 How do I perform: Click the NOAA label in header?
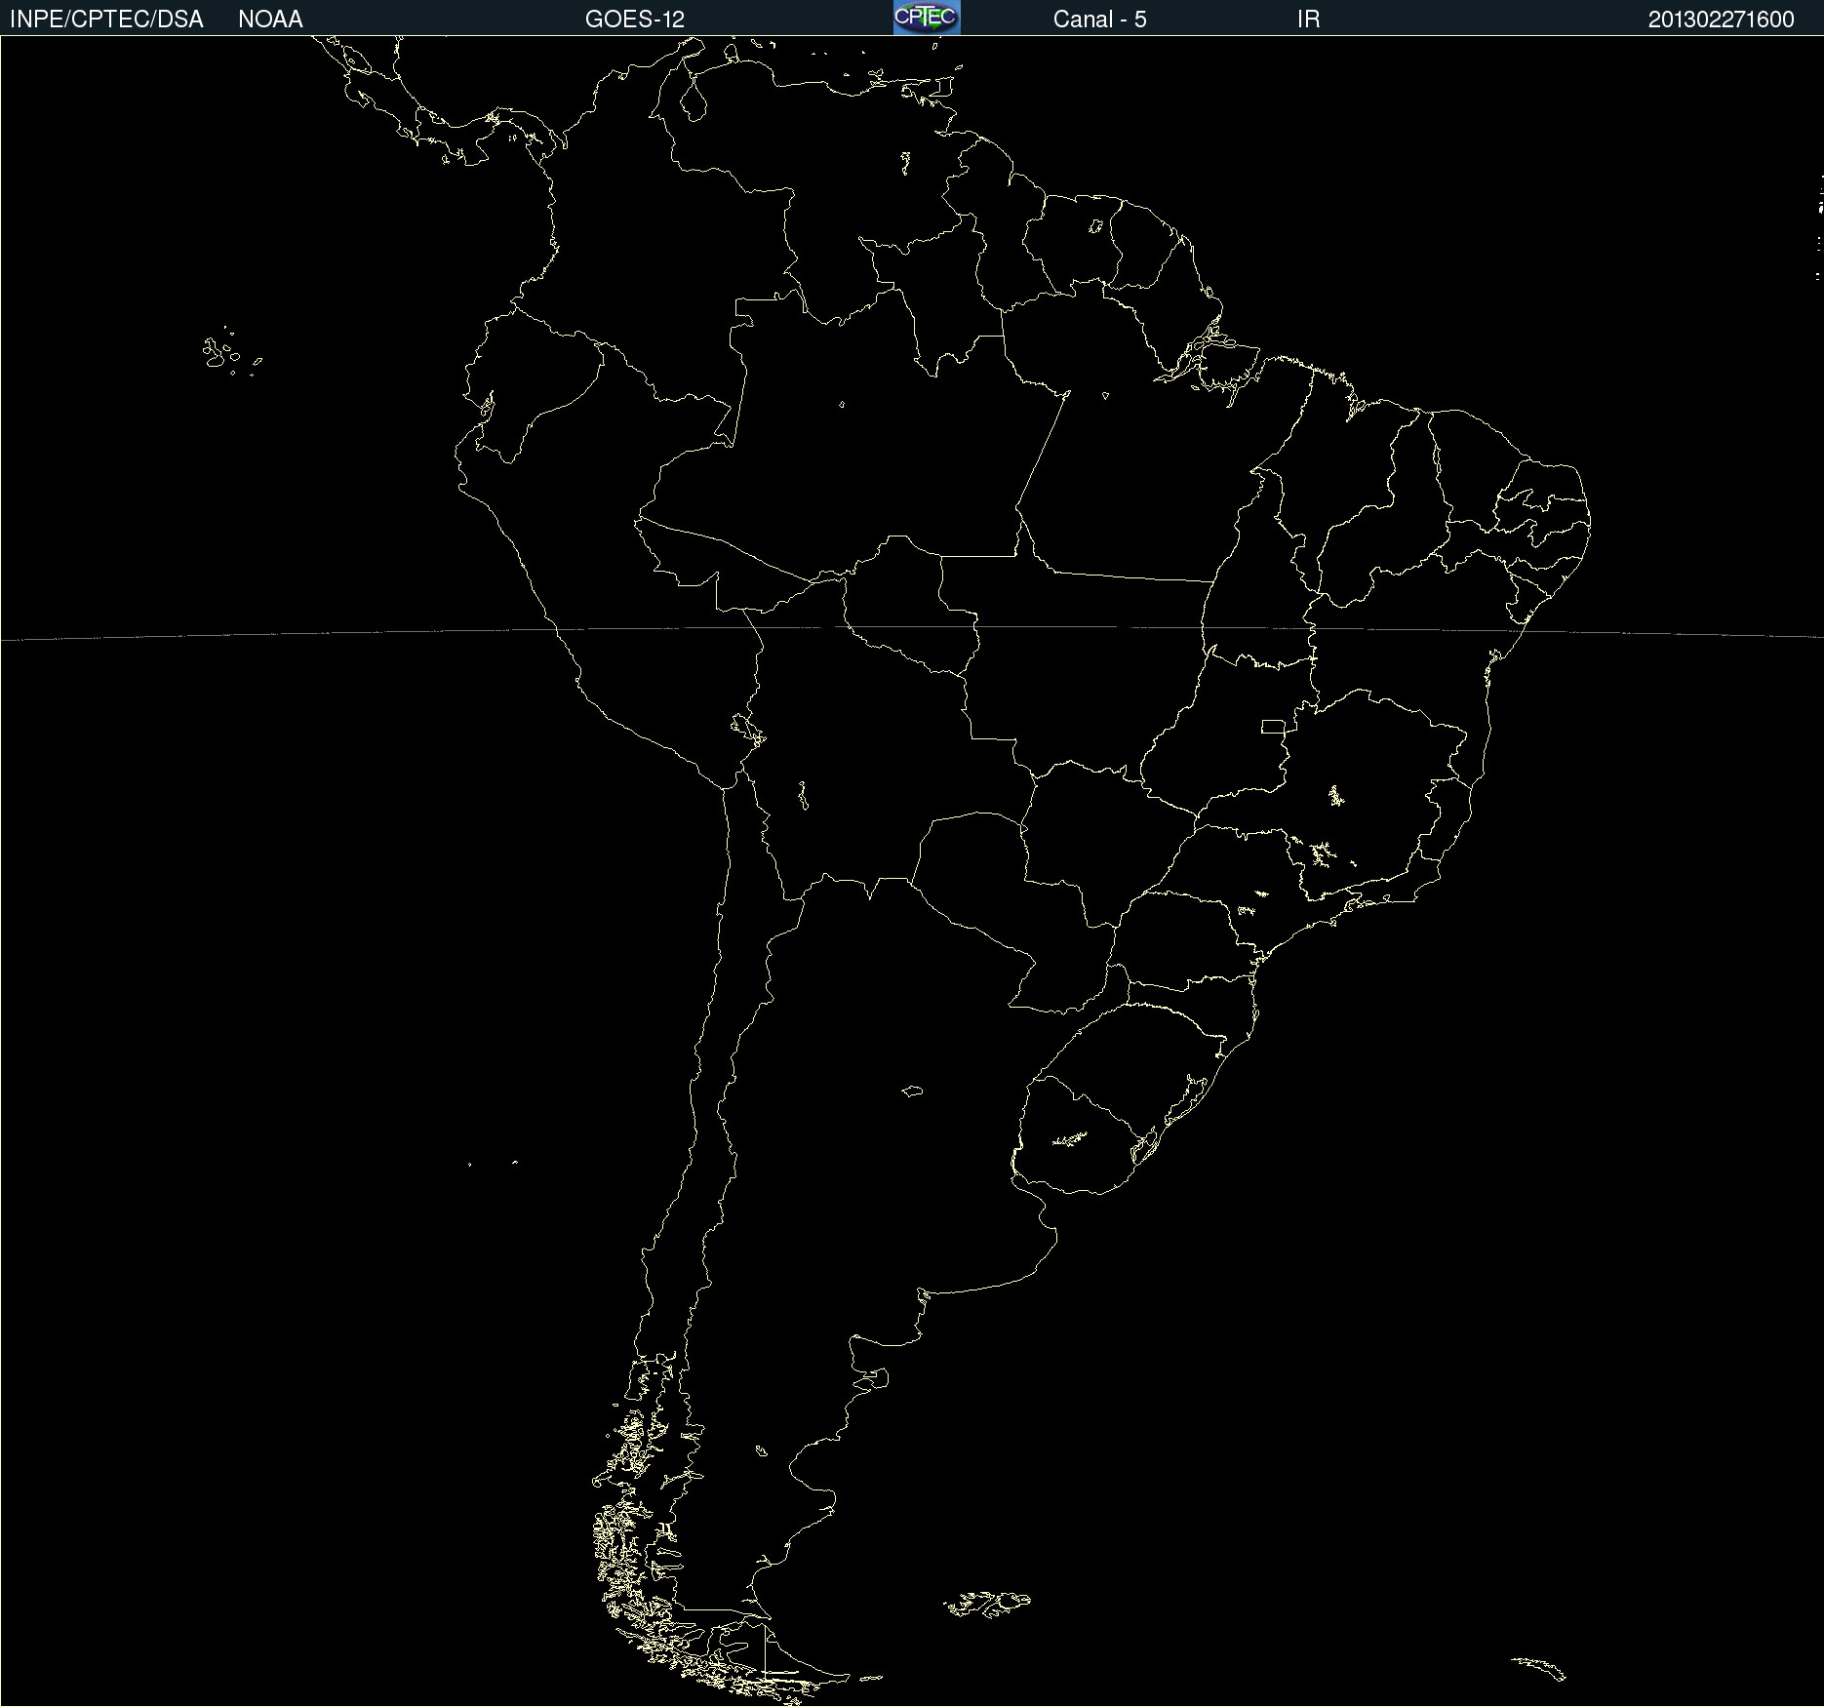click(x=270, y=20)
